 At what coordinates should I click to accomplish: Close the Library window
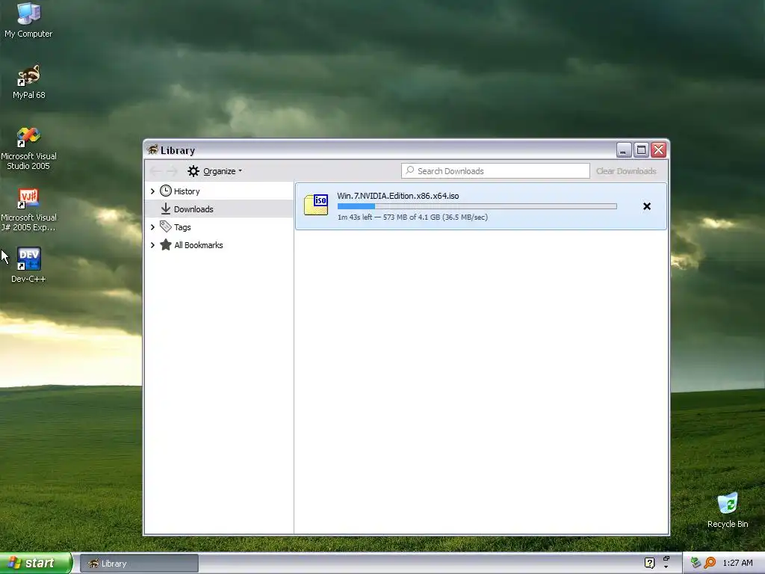pyautogui.click(x=659, y=149)
